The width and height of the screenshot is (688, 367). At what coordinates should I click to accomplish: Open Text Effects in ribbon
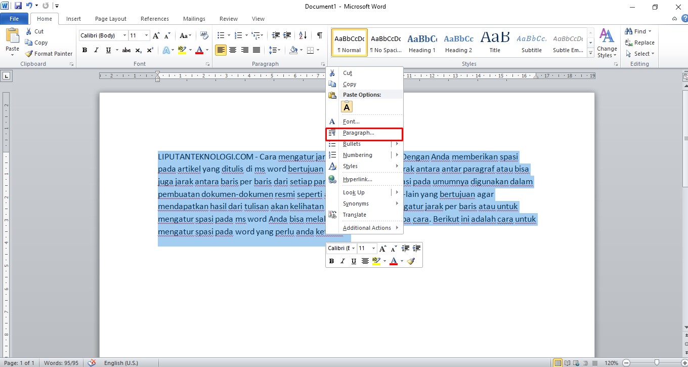165,50
